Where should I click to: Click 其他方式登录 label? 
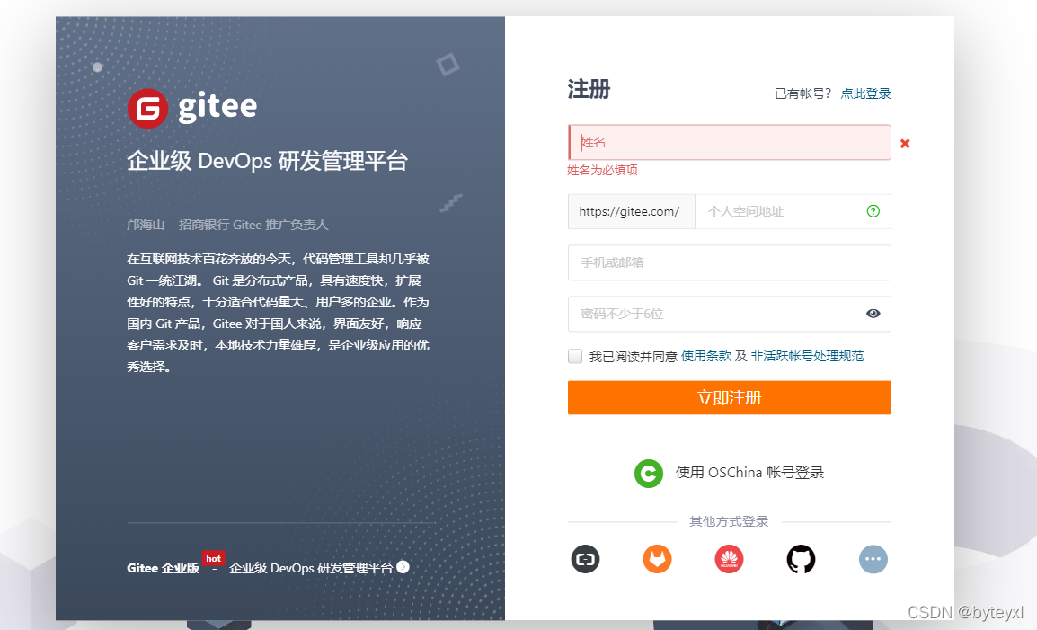pos(729,521)
